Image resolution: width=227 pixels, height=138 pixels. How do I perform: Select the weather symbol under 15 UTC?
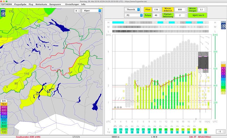coord(183,126)
